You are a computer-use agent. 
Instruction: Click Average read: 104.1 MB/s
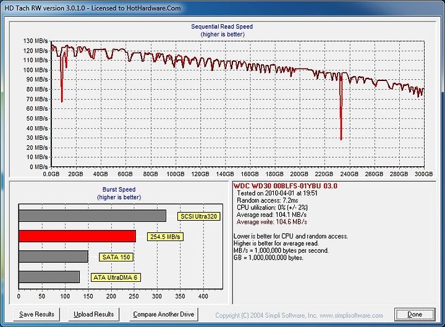[271, 214]
